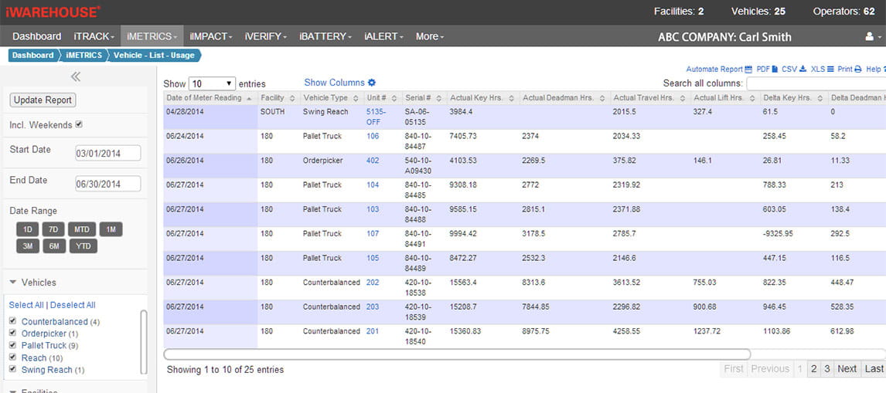The height and width of the screenshot is (393, 886).
Task: Export spreadsheet using XLS icon
Action: [x=830, y=69]
